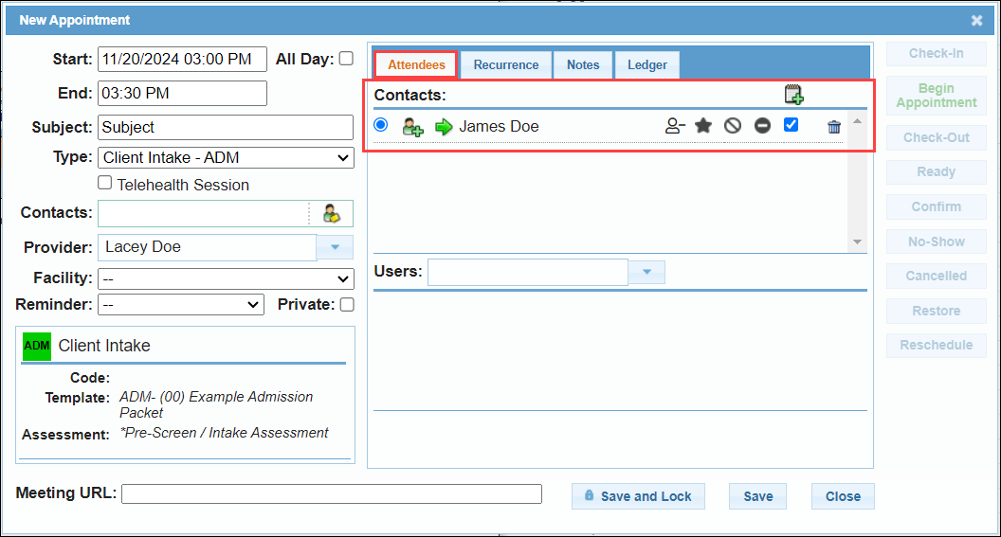Image resolution: width=1001 pixels, height=537 pixels.
Task: Click the Start date time field
Action: click(x=182, y=60)
